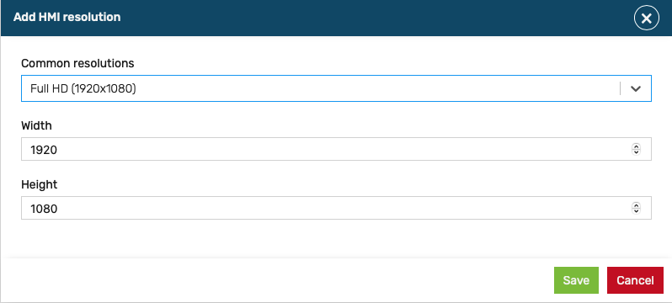Click the Common resolutions label

(x=77, y=63)
